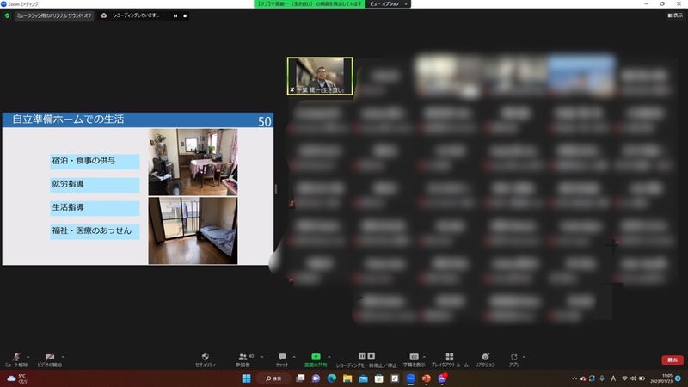This screenshot has height=387, width=688.
Task: Expand apps options arrow
Action: pos(524,357)
